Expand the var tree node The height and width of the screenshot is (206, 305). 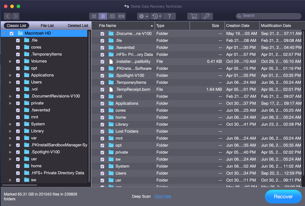click(x=10, y=138)
